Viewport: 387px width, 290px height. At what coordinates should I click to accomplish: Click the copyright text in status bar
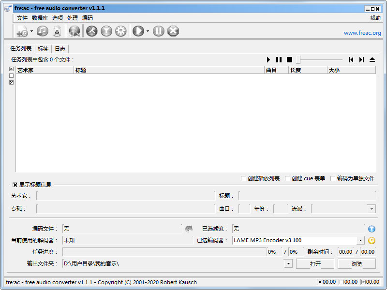click(101, 282)
